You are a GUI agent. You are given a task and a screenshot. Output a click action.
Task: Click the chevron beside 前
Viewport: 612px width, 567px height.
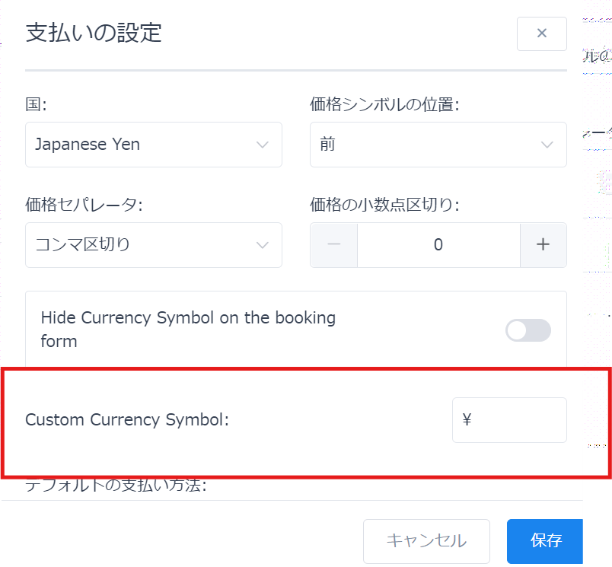point(547,145)
